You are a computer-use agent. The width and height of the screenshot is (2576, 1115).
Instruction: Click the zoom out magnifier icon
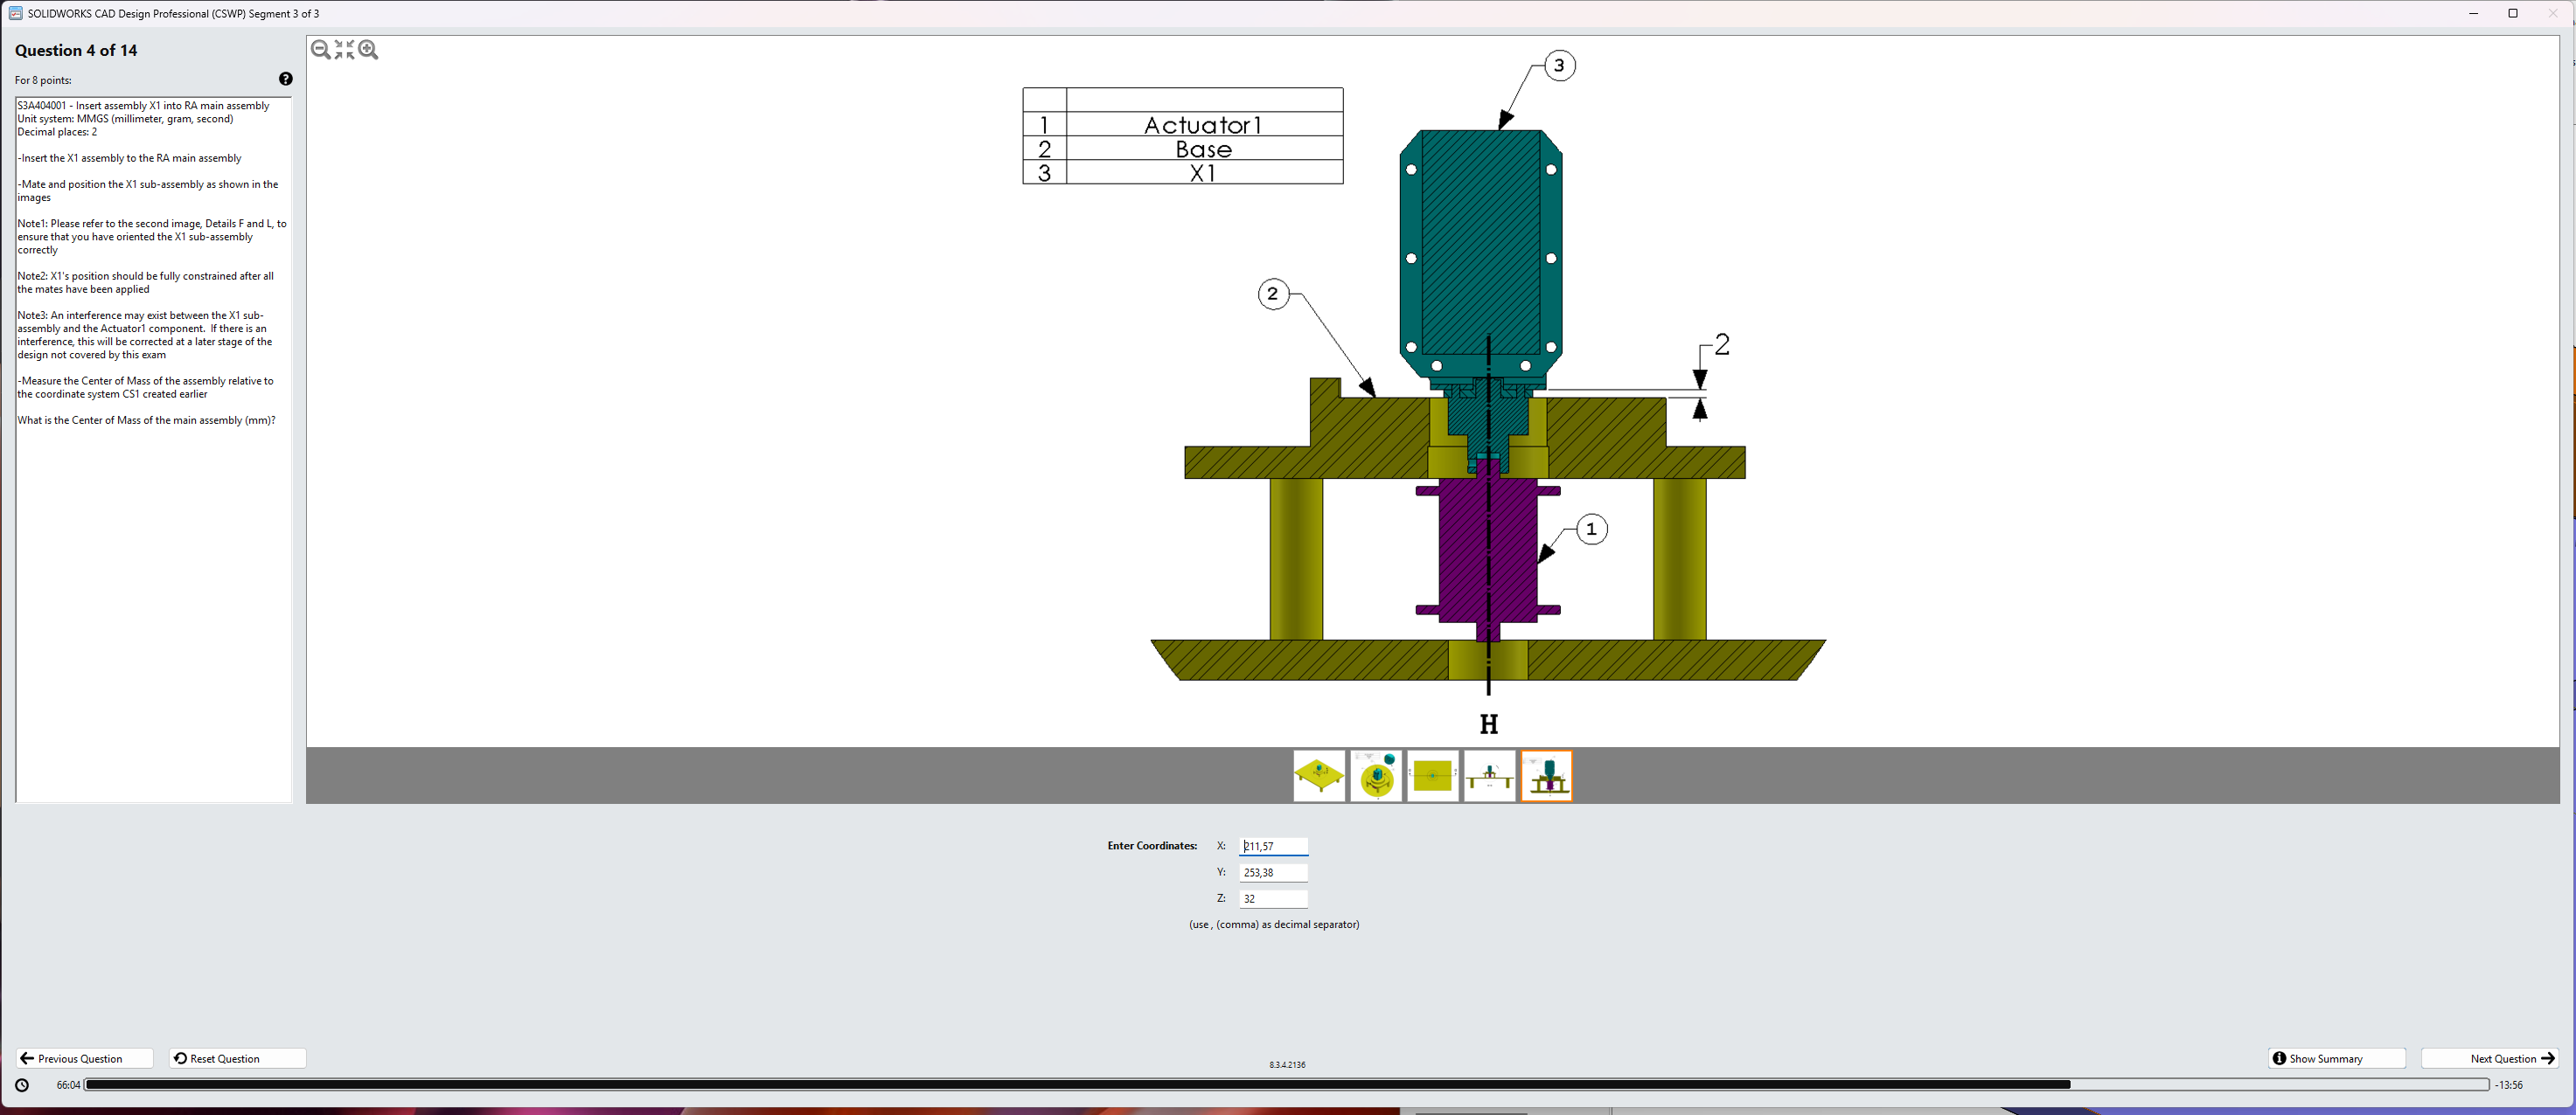pyautogui.click(x=320, y=50)
